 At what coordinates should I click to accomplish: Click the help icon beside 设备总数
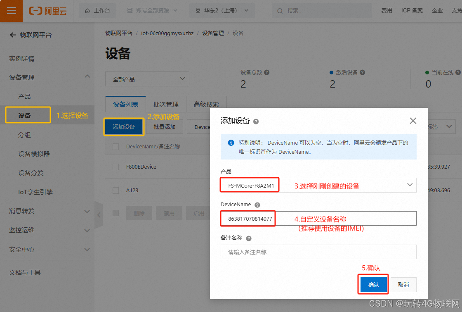[266, 72]
